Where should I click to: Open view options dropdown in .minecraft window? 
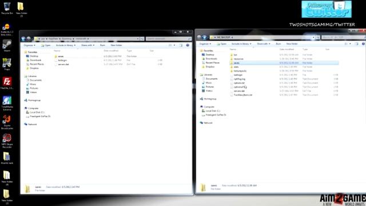point(174,45)
